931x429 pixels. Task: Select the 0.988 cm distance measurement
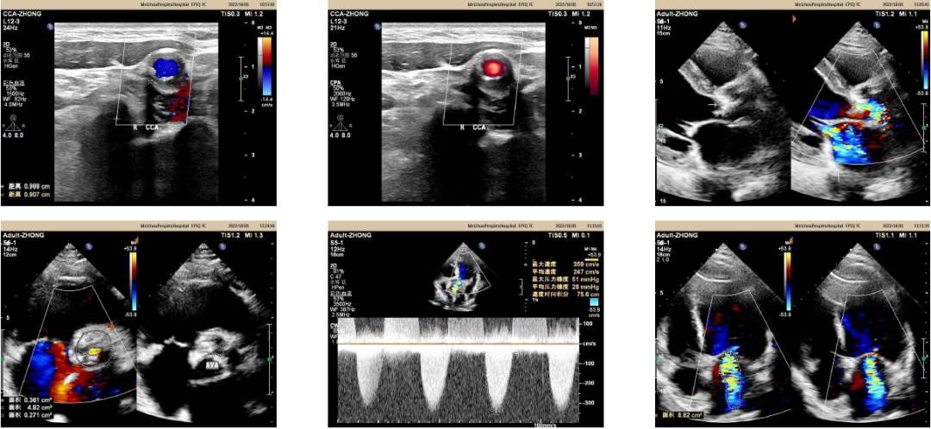(x=26, y=186)
